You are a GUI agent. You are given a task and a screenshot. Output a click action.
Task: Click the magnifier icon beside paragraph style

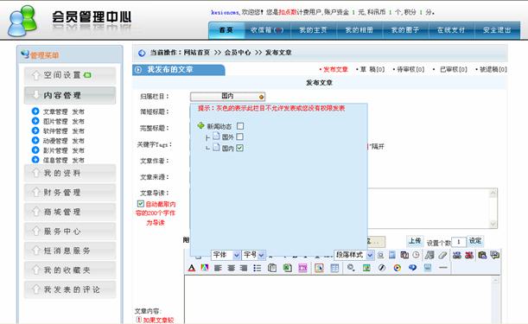click(x=380, y=255)
